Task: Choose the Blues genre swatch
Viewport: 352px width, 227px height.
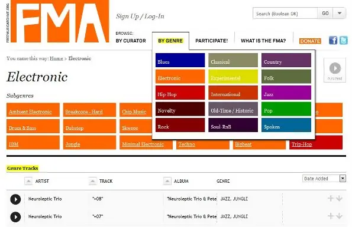Action: tap(180, 60)
